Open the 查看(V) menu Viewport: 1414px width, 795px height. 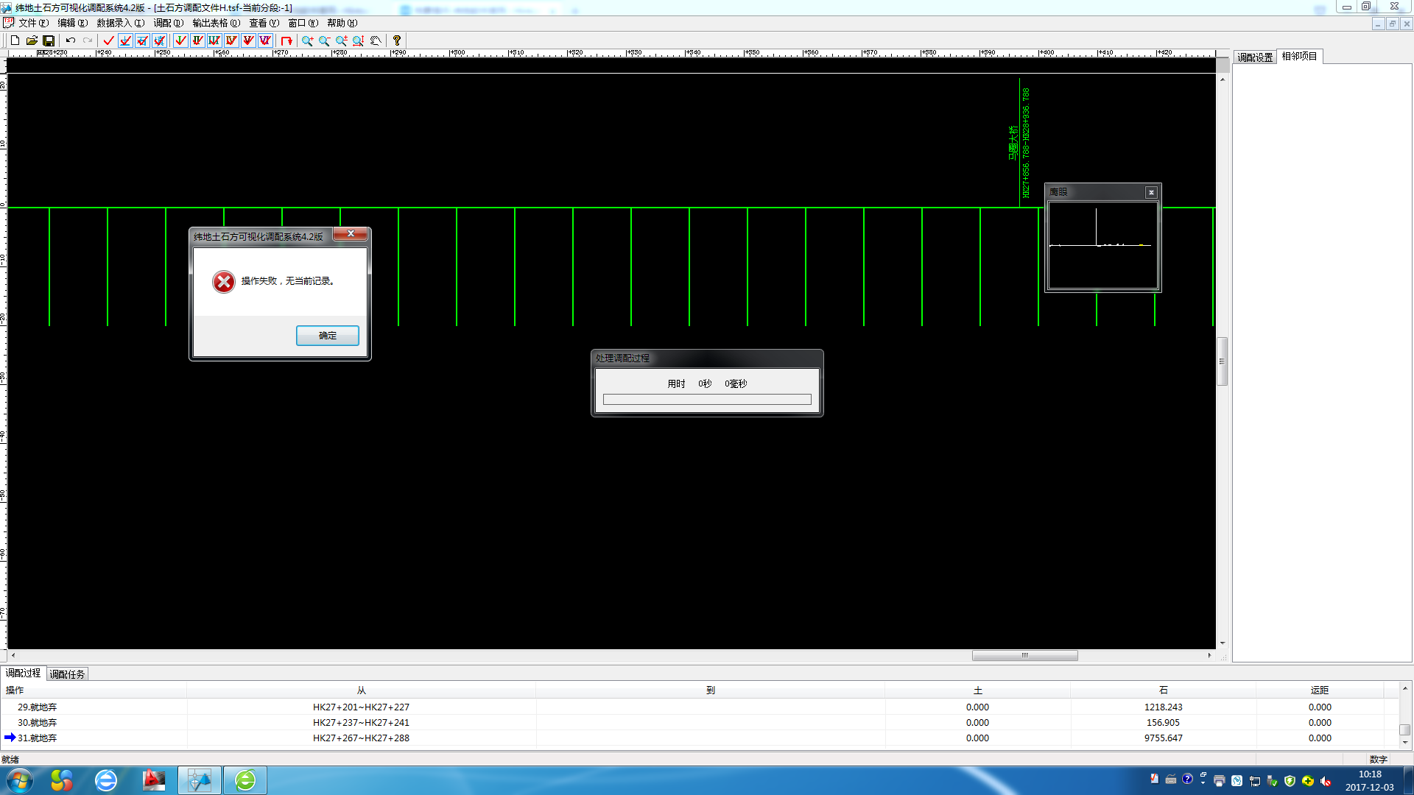pyautogui.click(x=264, y=23)
